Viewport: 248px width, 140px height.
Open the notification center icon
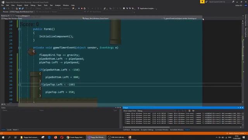coord(244,137)
